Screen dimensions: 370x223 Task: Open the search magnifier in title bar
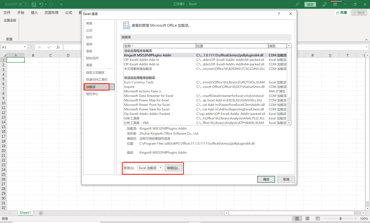pos(298,4)
